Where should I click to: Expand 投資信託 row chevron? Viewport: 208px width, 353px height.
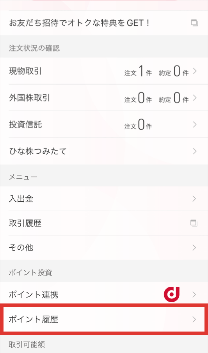pyautogui.click(x=195, y=124)
